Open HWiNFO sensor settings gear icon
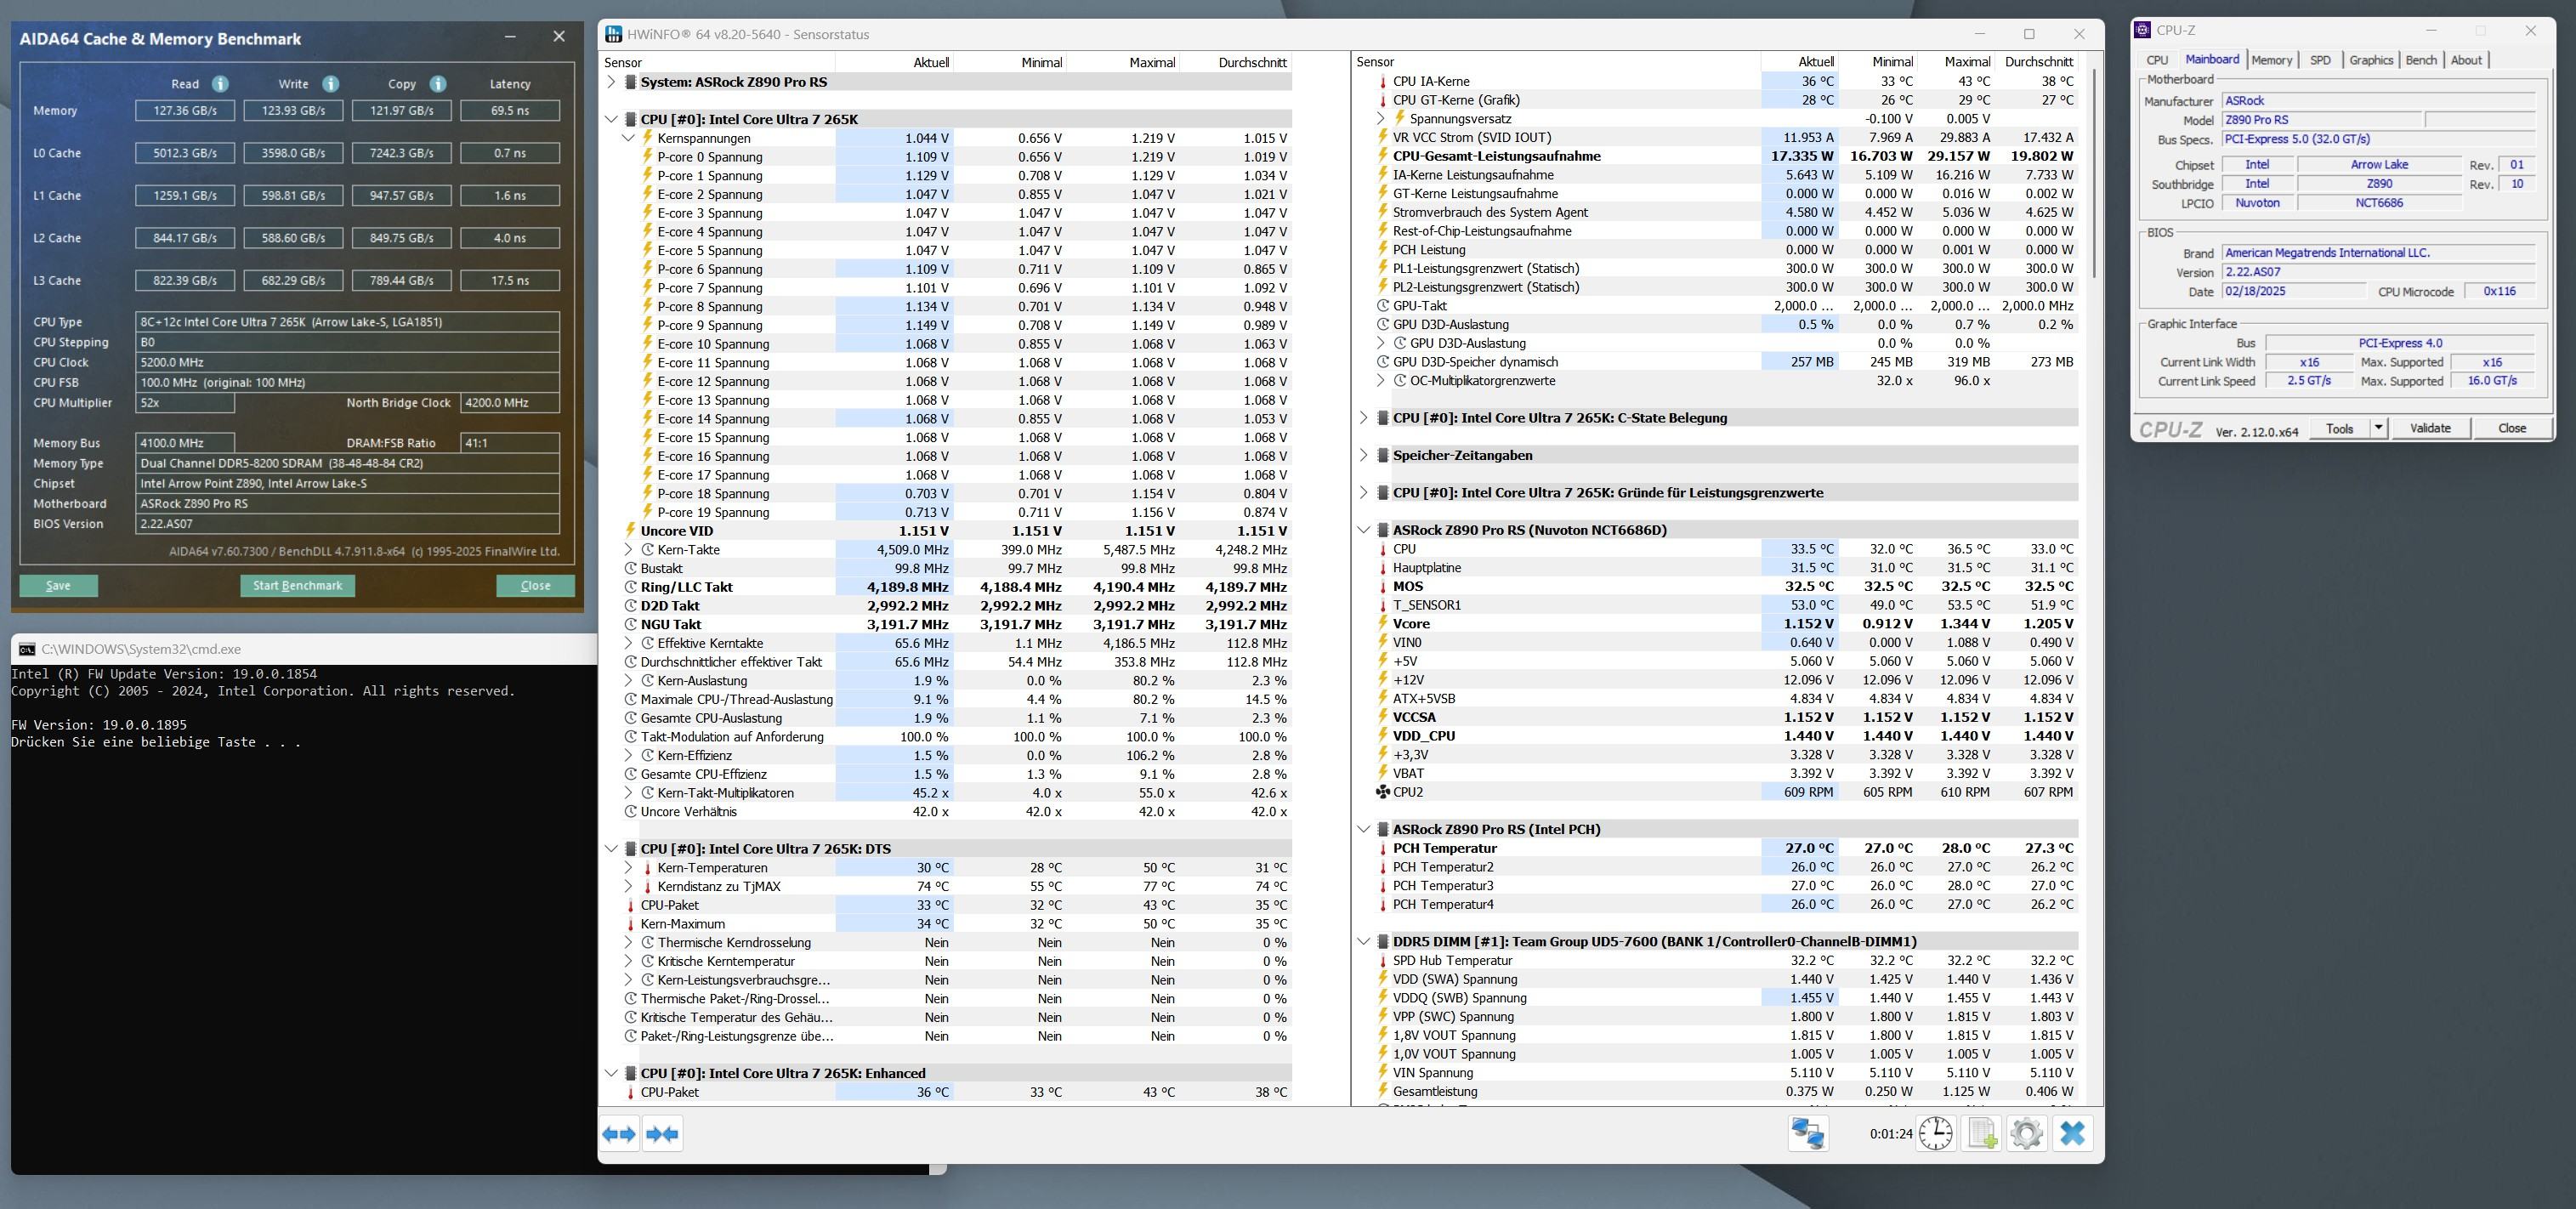The image size is (2576, 1209). (x=2027, y=1134)
